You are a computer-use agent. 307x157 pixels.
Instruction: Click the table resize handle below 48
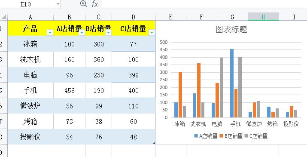click(x=154, y=143)
